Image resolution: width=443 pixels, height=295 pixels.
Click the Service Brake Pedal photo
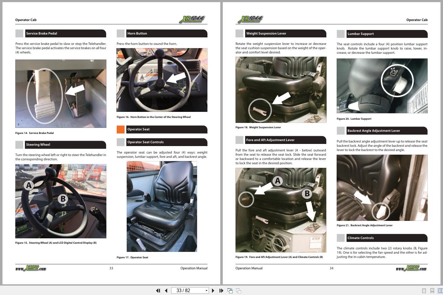coord(61,94)
